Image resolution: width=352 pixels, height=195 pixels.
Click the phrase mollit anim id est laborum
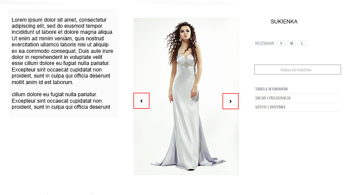click(x=43, y=82)
